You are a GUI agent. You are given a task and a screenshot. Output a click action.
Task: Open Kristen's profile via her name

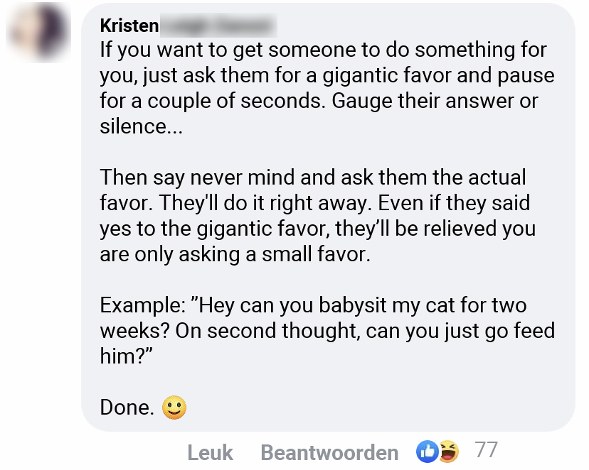(x=129, y=26)
